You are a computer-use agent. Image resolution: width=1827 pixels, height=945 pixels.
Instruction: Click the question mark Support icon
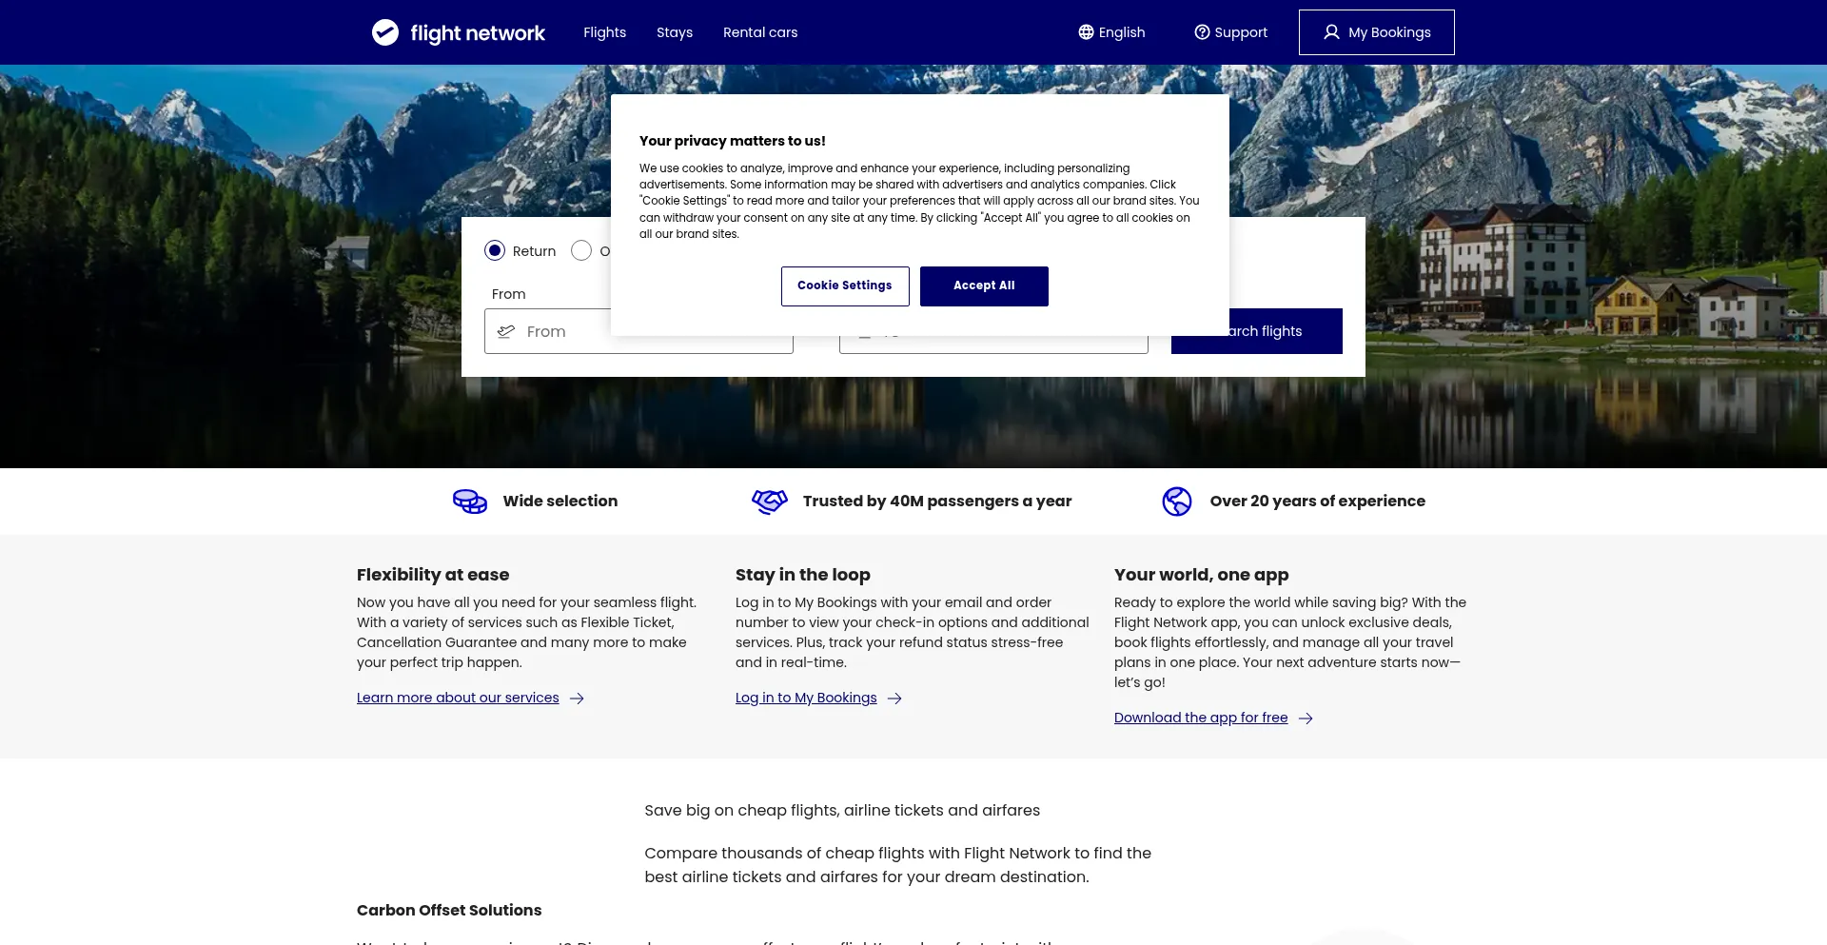[1202, 32]
